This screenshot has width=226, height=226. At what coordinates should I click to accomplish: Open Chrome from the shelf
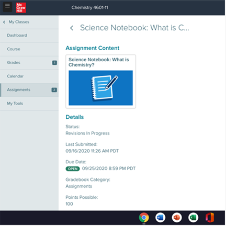coord(144,218)
